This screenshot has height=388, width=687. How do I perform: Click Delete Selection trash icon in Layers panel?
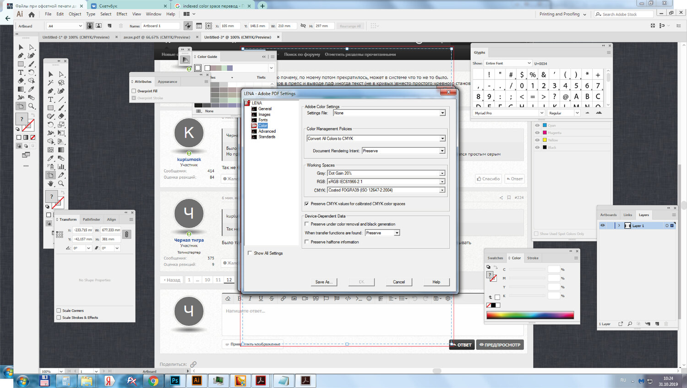tap(666, 324)
